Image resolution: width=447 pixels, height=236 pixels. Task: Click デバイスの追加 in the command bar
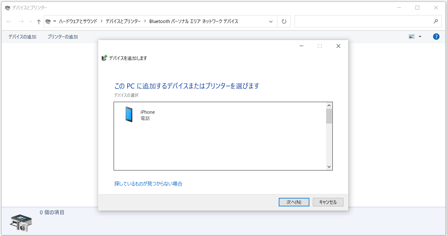(x=22, y=37)
